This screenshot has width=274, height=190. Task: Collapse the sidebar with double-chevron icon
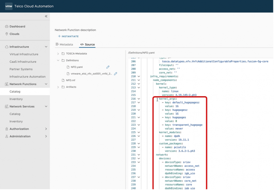coord(46,16)
